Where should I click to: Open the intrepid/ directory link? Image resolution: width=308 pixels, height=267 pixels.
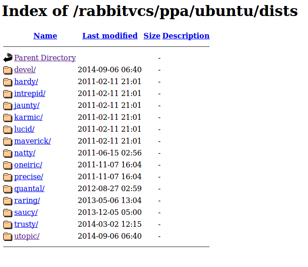tap(30, 94)
